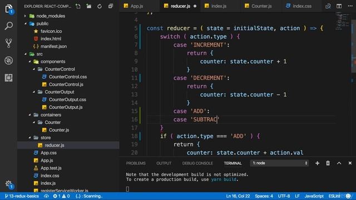Open the Source Control view

pyautogui.click(x=9, y=43)
